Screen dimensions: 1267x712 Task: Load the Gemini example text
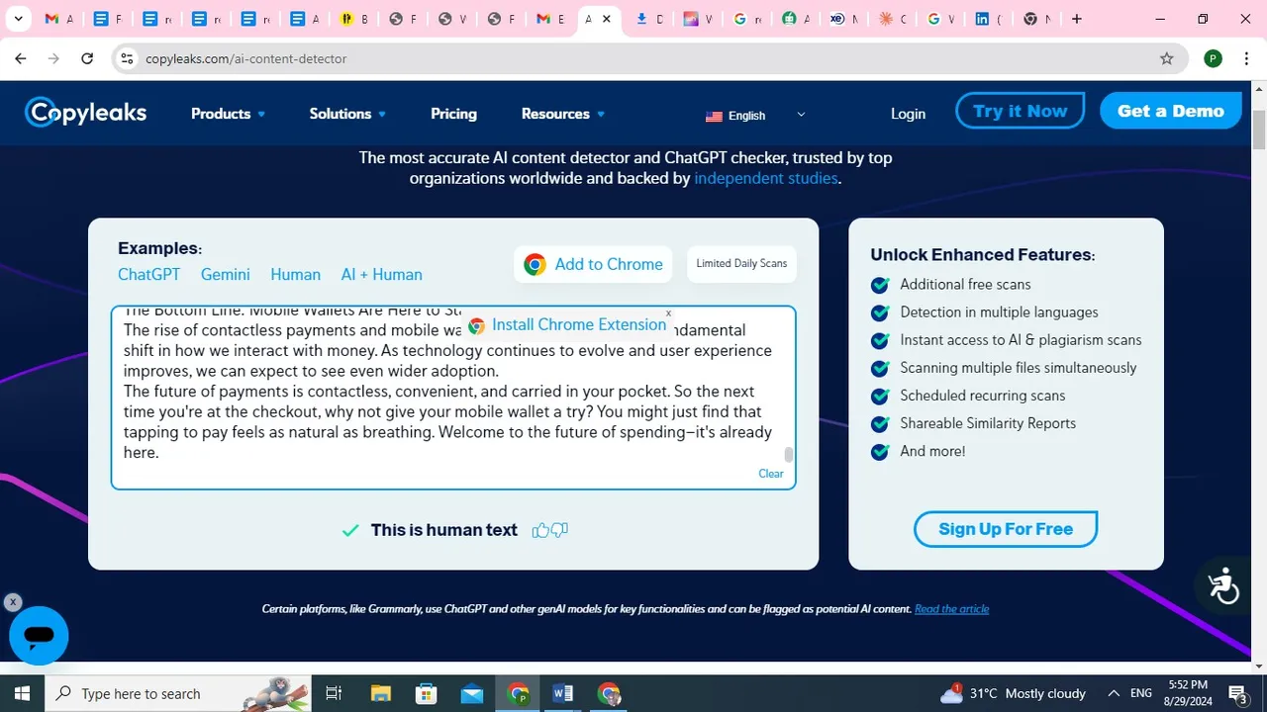tap(226, 275)
